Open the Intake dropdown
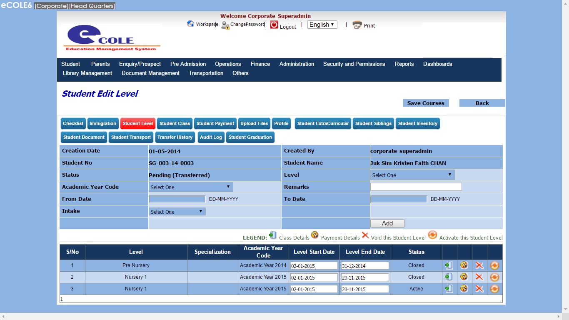Screen dimensions: 569x320 coord(177,212)
